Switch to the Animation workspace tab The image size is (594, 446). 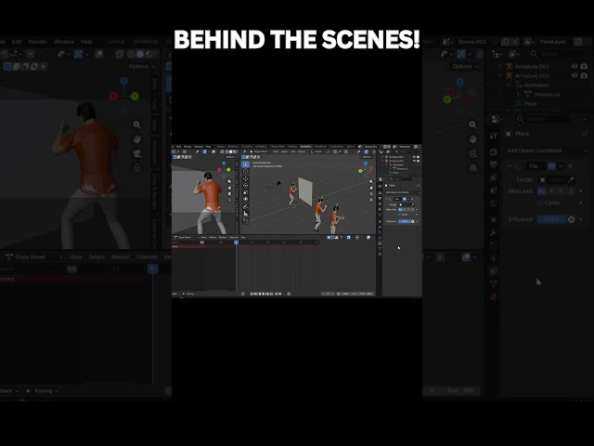(306, 147)
